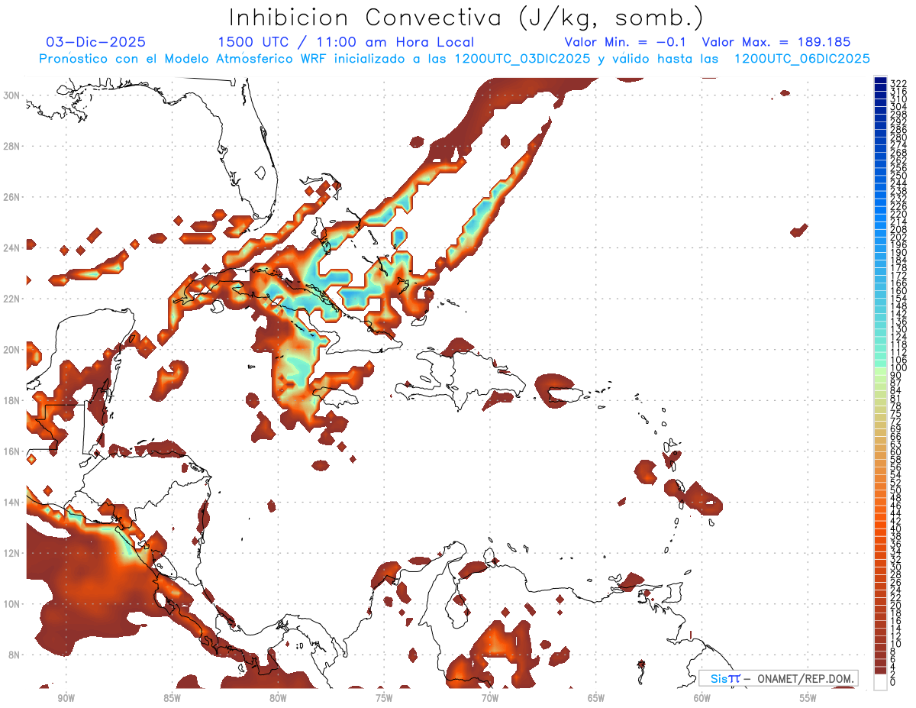Click the 55W longitude label
916x708 pixels.
(x=808, y=698)
